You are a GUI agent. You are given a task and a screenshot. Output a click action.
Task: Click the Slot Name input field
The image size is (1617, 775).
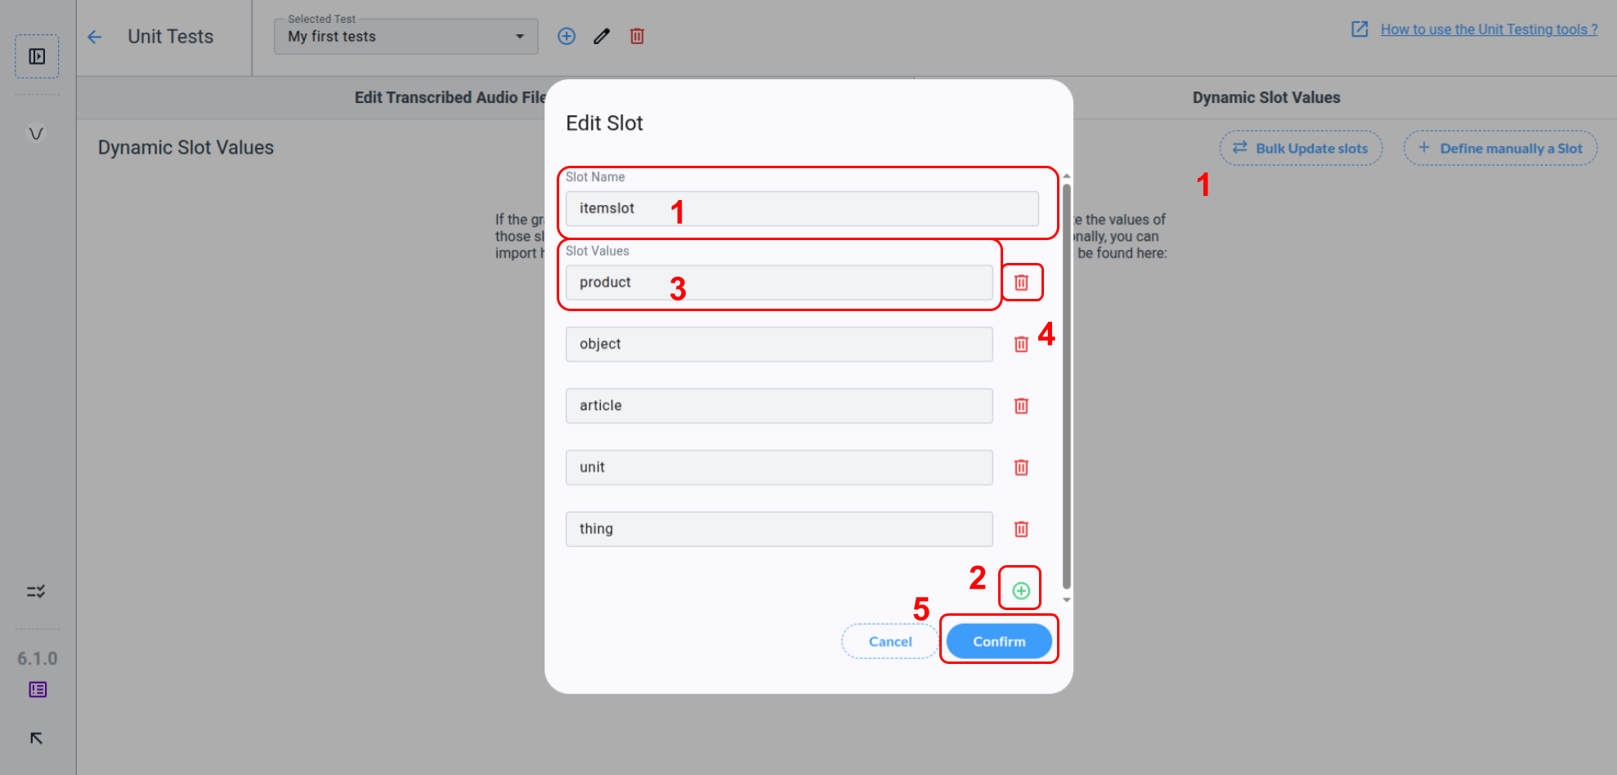(x=801, y=209)
